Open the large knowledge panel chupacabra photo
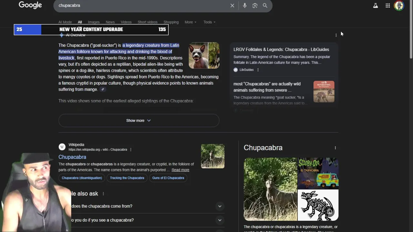 (x=270, y=189)
